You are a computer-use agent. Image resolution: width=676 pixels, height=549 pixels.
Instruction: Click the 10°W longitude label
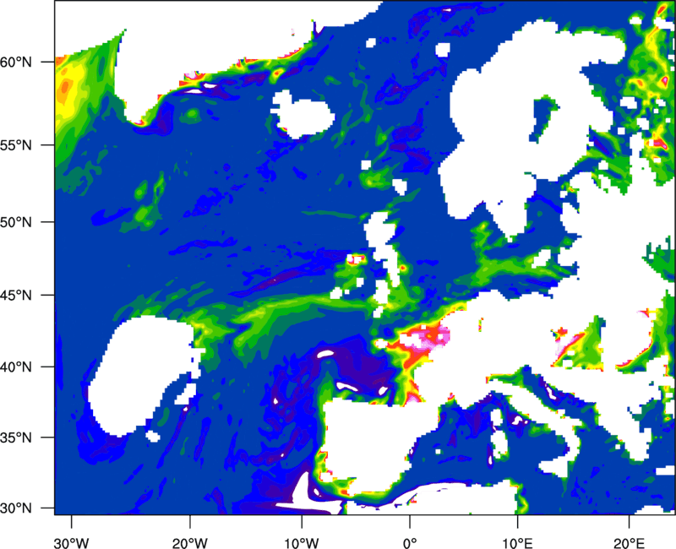tap(302, 543)
